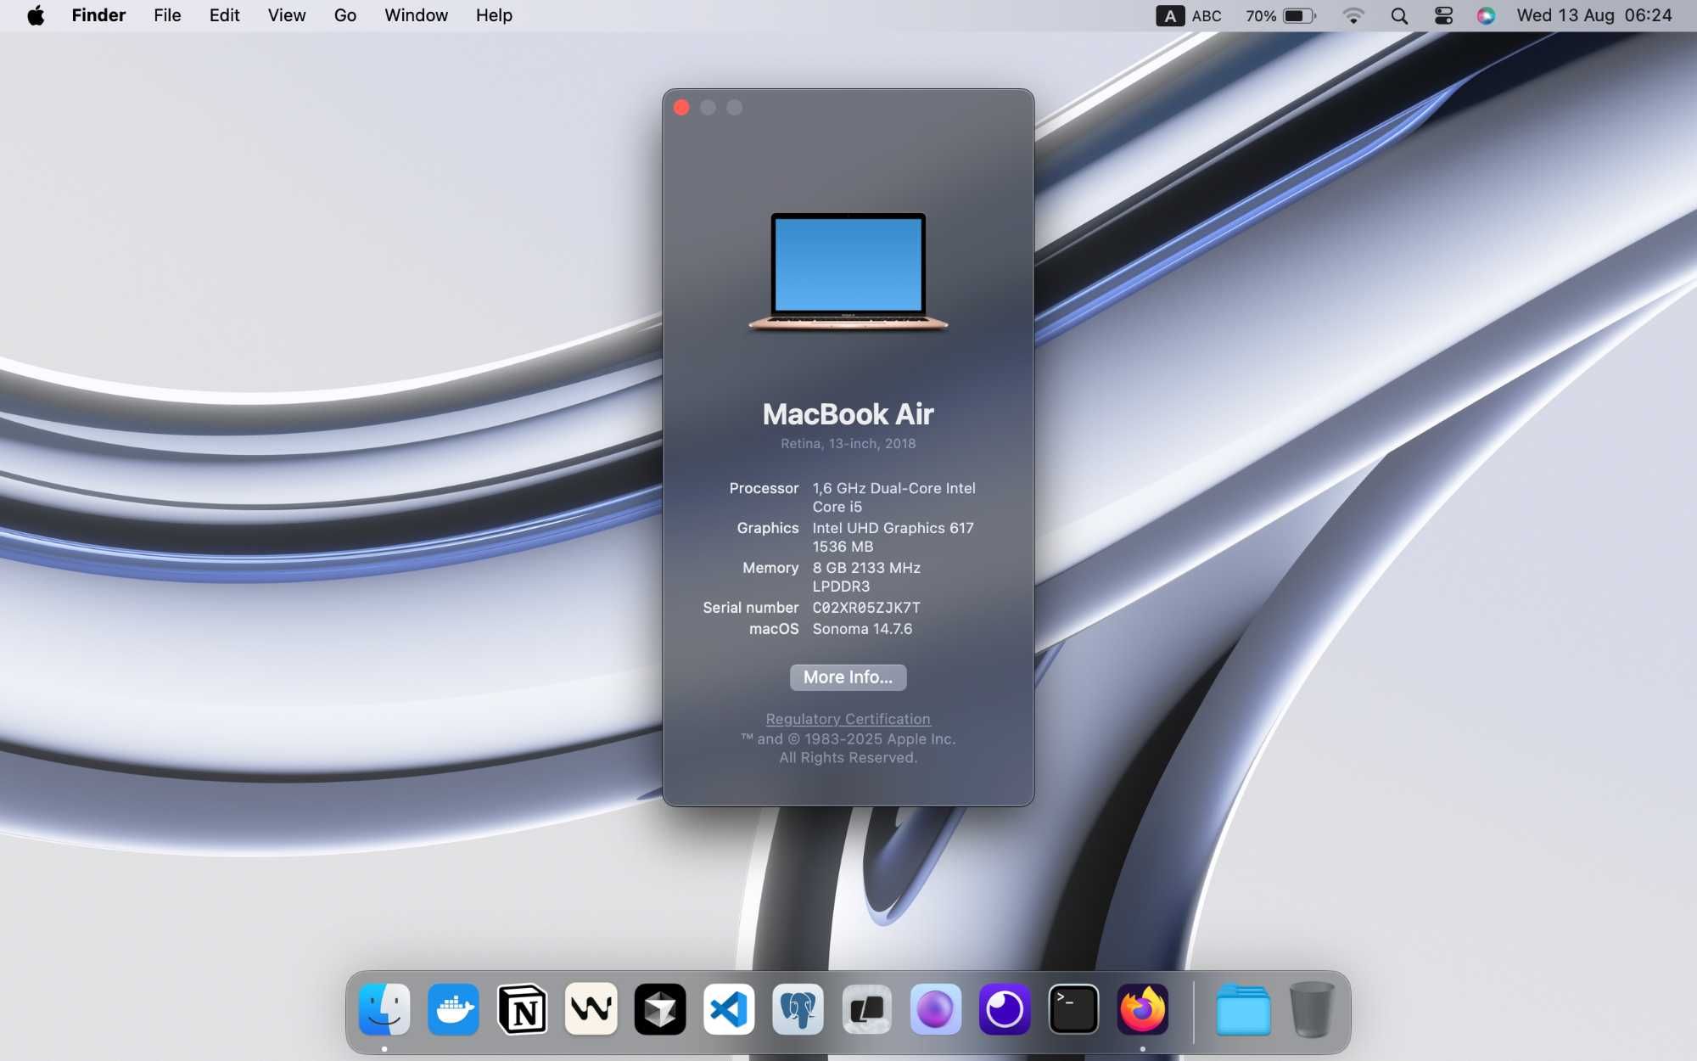Open Control Center from menu bar
This screenshot has width=1697, height=1061.
pyautogui.click(x=1443, y=15)
